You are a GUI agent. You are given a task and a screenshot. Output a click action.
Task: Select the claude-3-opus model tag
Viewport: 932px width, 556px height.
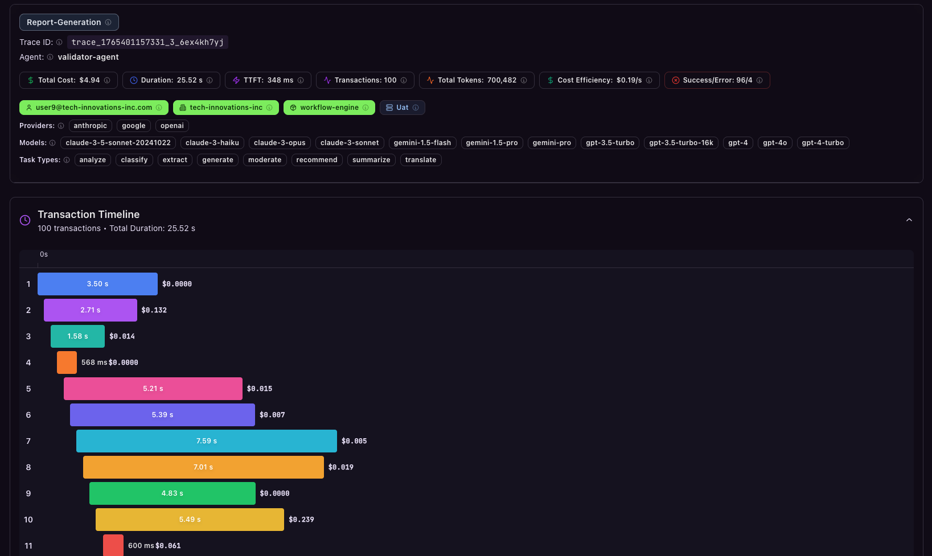[280, 143]
